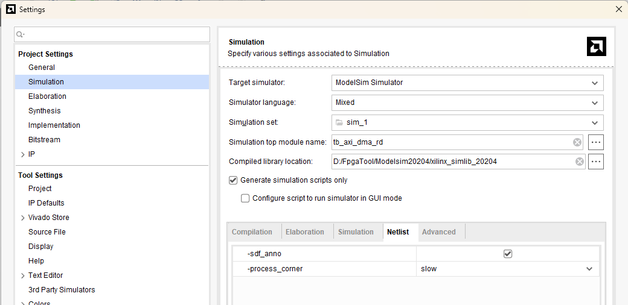Screen dimensions: 628x305
Task: Open IP Defaults tool settings
Action: 46,203
